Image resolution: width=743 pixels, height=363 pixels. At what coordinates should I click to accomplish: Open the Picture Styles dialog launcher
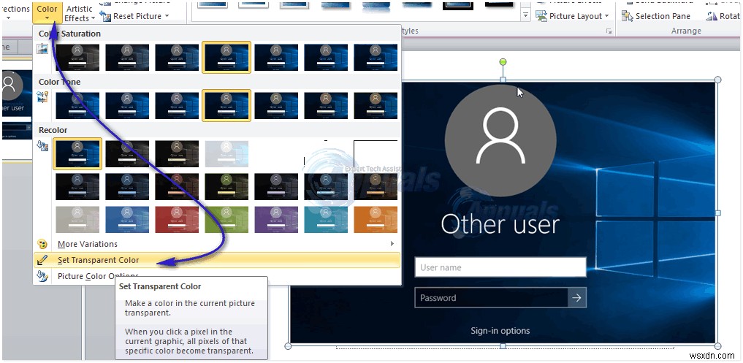coord(609,31)
